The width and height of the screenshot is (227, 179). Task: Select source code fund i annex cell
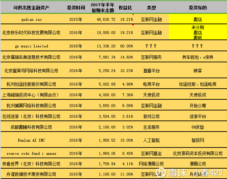pos(31,153)
